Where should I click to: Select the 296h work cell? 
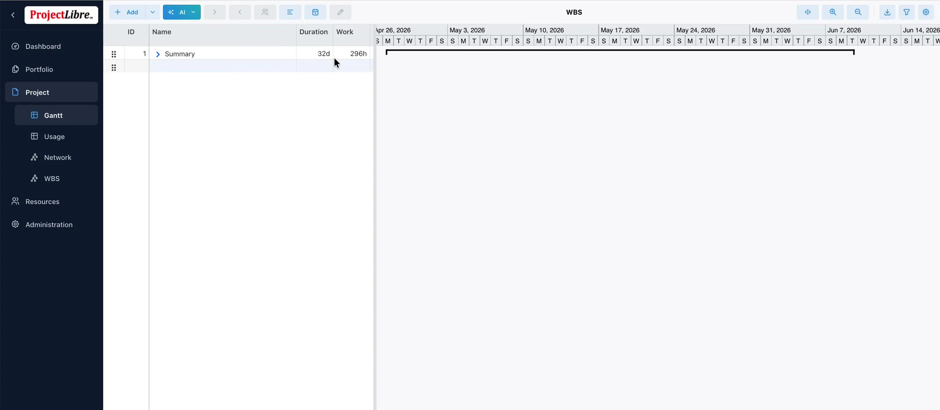click(351, 54)
